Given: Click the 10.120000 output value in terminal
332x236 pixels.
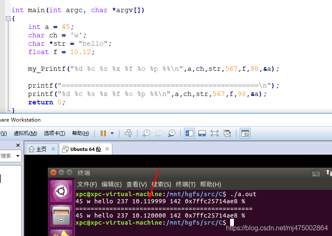Looking at the screenshot, I should (x=149, y=215).
